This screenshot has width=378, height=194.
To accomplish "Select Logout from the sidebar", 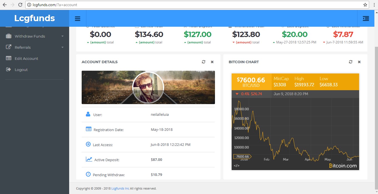I will (21, 70).
